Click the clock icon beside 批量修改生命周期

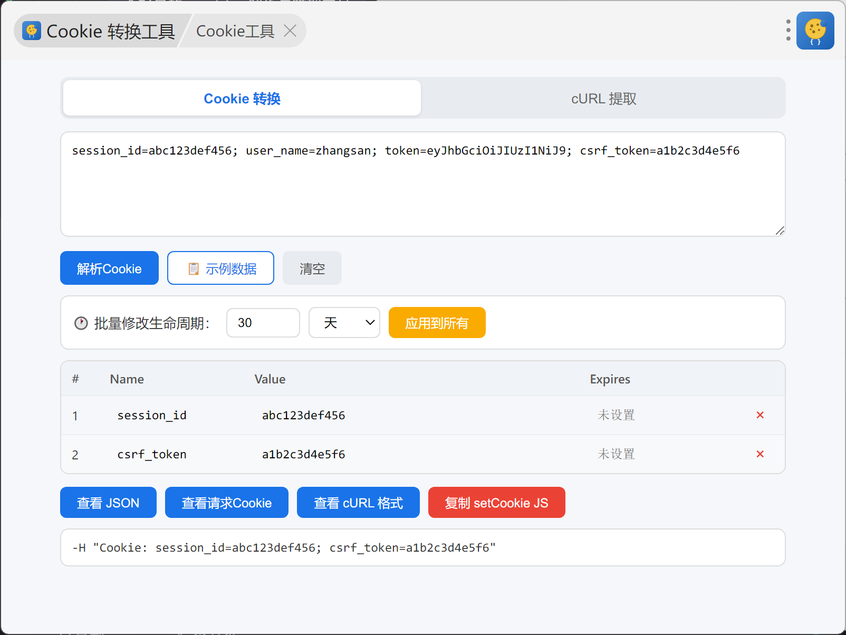[81, 323]
